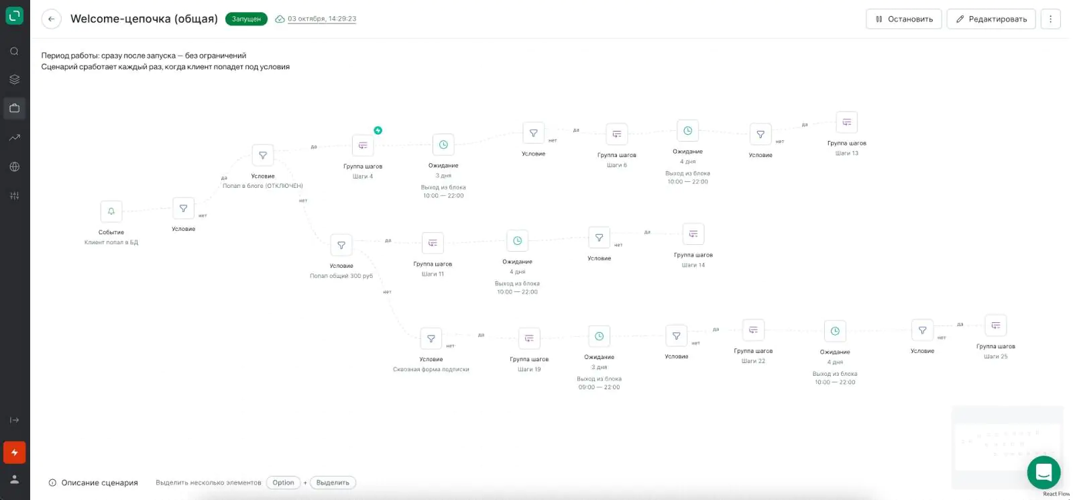Viewport: 1073px width, 500px height.
Task: Open the orange lightning bolt sidebar icon
Action: (14, 452)
